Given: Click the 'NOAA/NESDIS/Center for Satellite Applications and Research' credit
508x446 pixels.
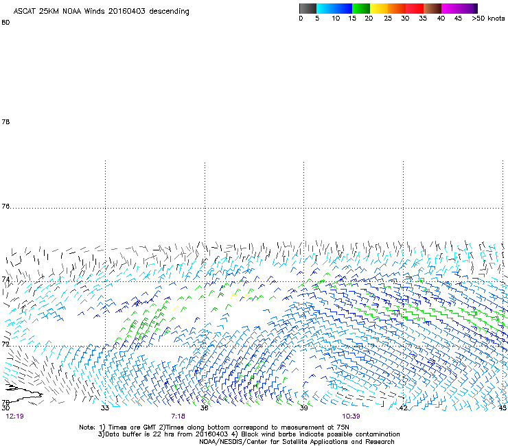Looking at the screenshot, I should [x=297, y=442].
